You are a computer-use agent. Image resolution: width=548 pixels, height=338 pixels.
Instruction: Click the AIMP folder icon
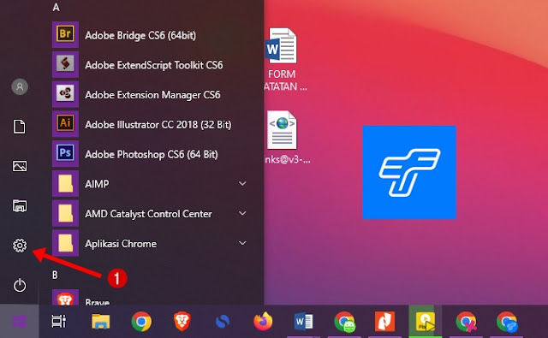(x=65, y=183)
